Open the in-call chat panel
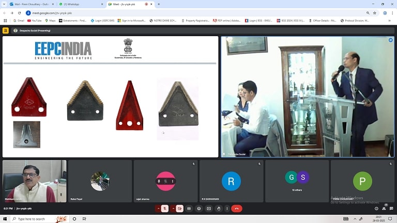This screenshot has height=223, width=397. [391, 209]
